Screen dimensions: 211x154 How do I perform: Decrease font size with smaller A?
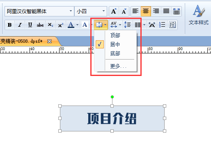pos(124,11)
